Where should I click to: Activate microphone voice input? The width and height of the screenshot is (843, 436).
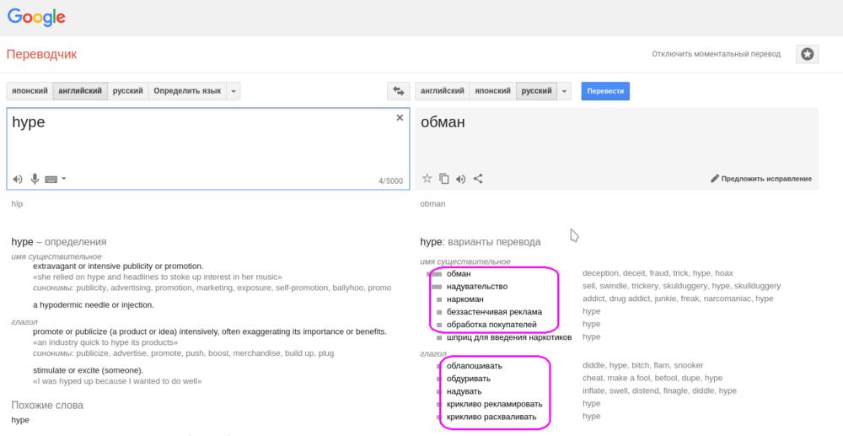click(35, 179)
